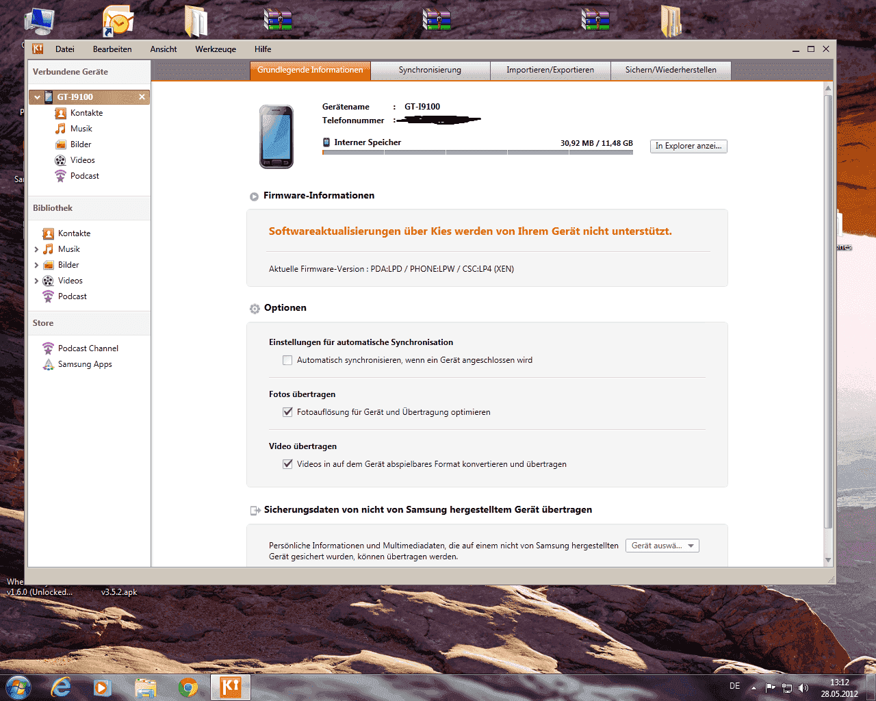Screen dimensions: 876x701
Task: Open Windows Start menu
Action: pyautogui.click(x=18, y=687)
